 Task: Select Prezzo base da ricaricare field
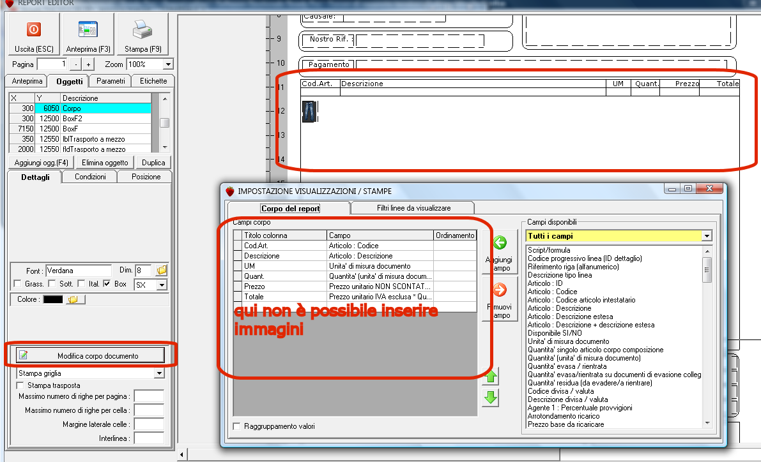[x=566, y=424]
